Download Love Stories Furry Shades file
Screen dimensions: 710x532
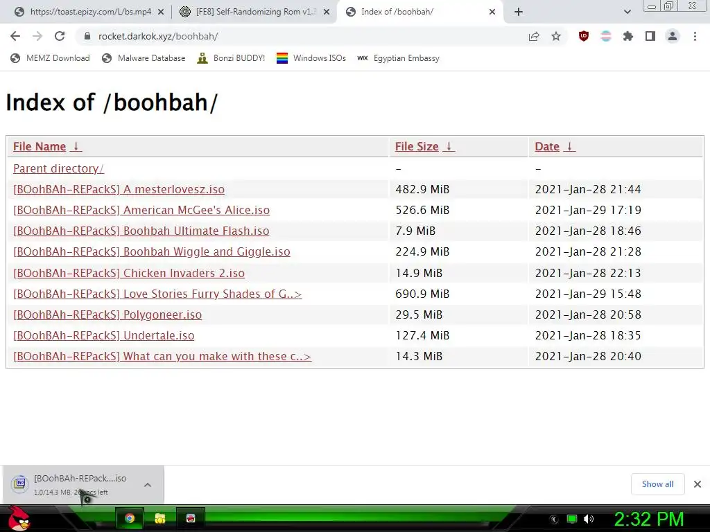157,294
